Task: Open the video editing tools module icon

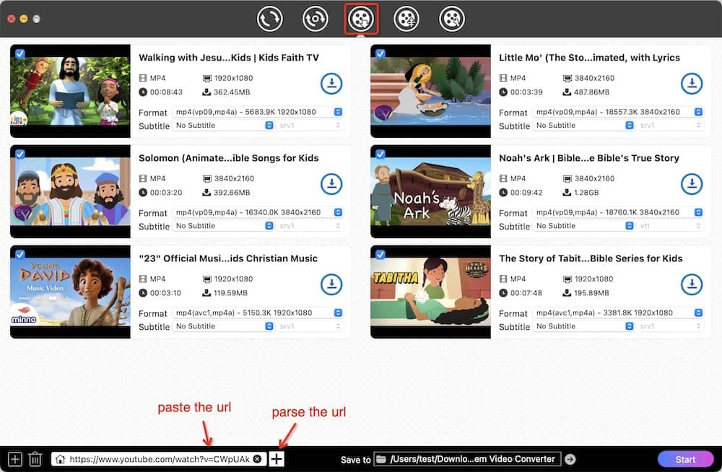Action: (x=452, y=19)
